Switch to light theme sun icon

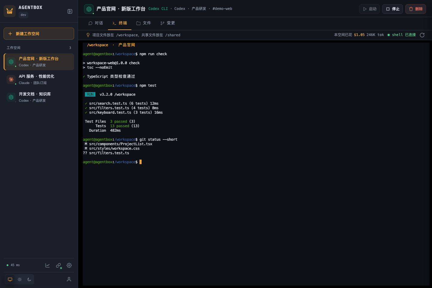click(x=19, y=279)
